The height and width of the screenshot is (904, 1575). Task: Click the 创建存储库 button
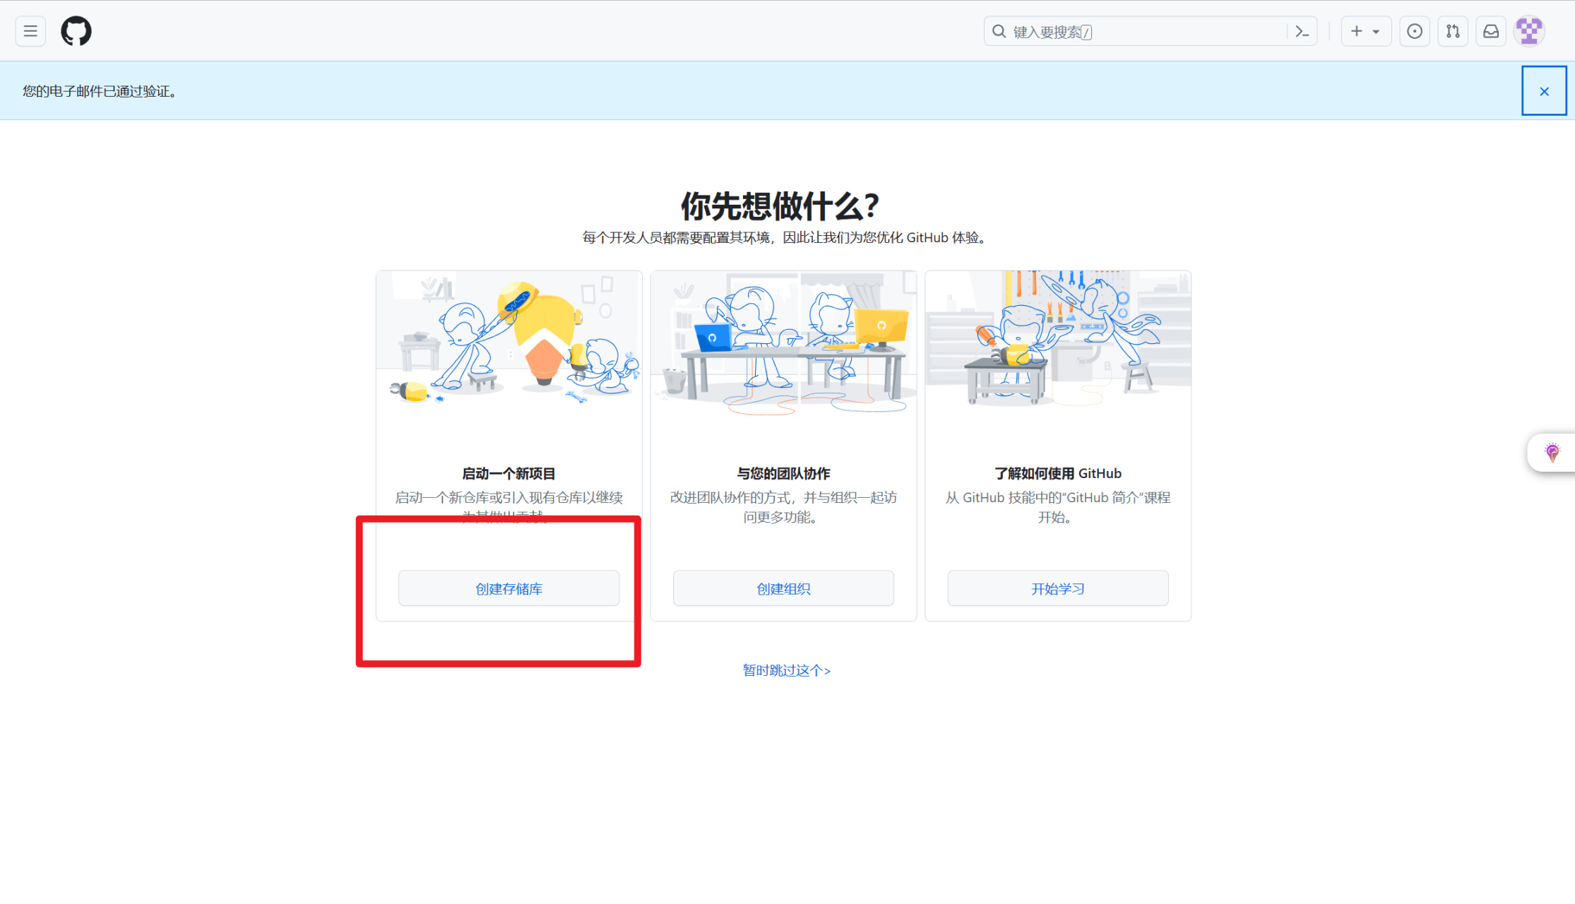click(x=509, y=588)
